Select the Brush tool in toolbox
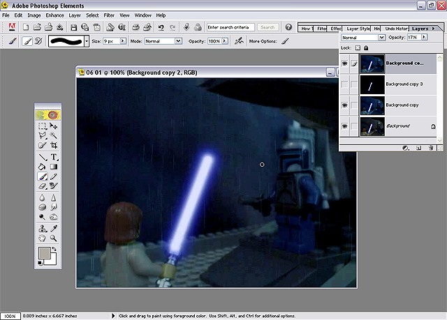447x320 pixels. tap(43, 176)
